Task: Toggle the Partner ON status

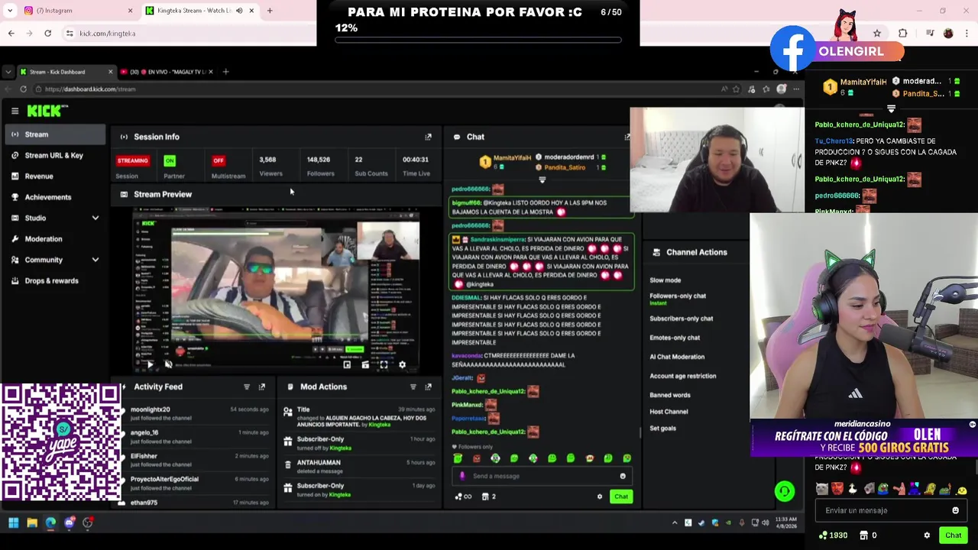Action: point(170,160)
